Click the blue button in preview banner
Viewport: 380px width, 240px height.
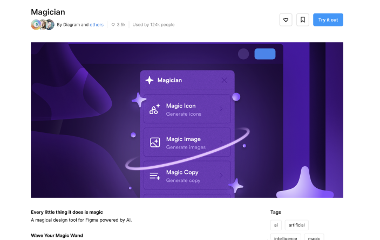(264, 54)
